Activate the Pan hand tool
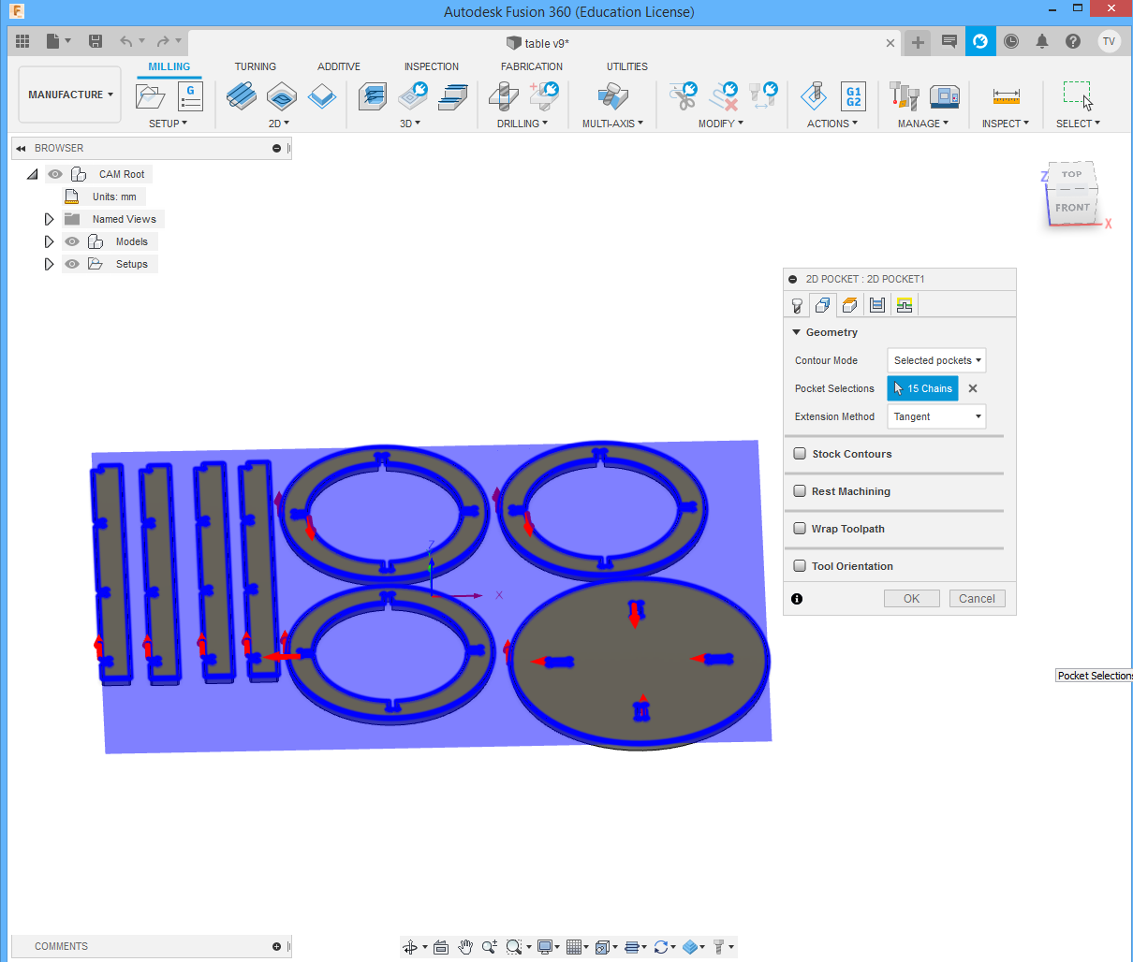The height and width of the screenshot is (962, 1133). point(465,947)
